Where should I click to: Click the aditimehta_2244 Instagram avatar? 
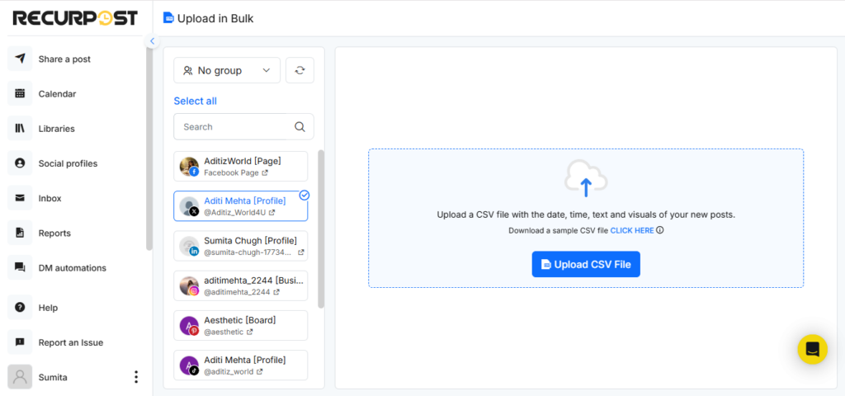pos(189,286)
